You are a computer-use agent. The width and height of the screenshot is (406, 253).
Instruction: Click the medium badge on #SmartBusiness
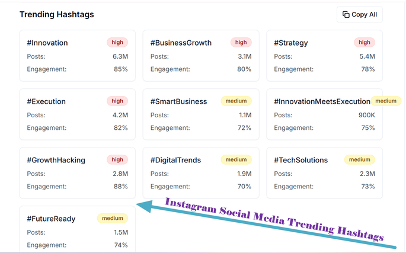point(236,101)
